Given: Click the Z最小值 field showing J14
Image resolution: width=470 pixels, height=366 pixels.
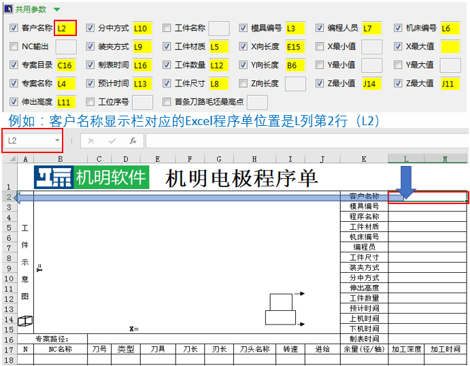Looking at the screenshot, I should coord(371,84).
